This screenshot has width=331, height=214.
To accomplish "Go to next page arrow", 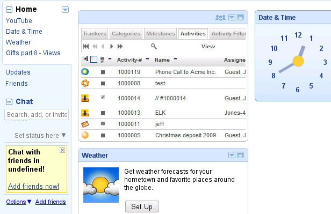I will [111, 46].
